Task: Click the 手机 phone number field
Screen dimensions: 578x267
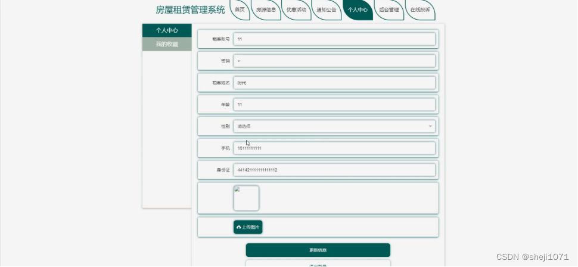Action: pyautogui.click(x=334, y=148)
